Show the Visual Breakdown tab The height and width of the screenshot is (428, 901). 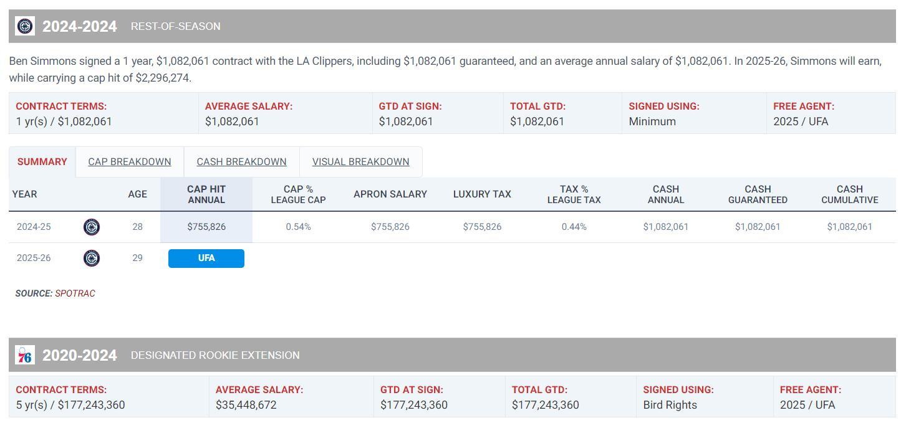coord(360,162)
